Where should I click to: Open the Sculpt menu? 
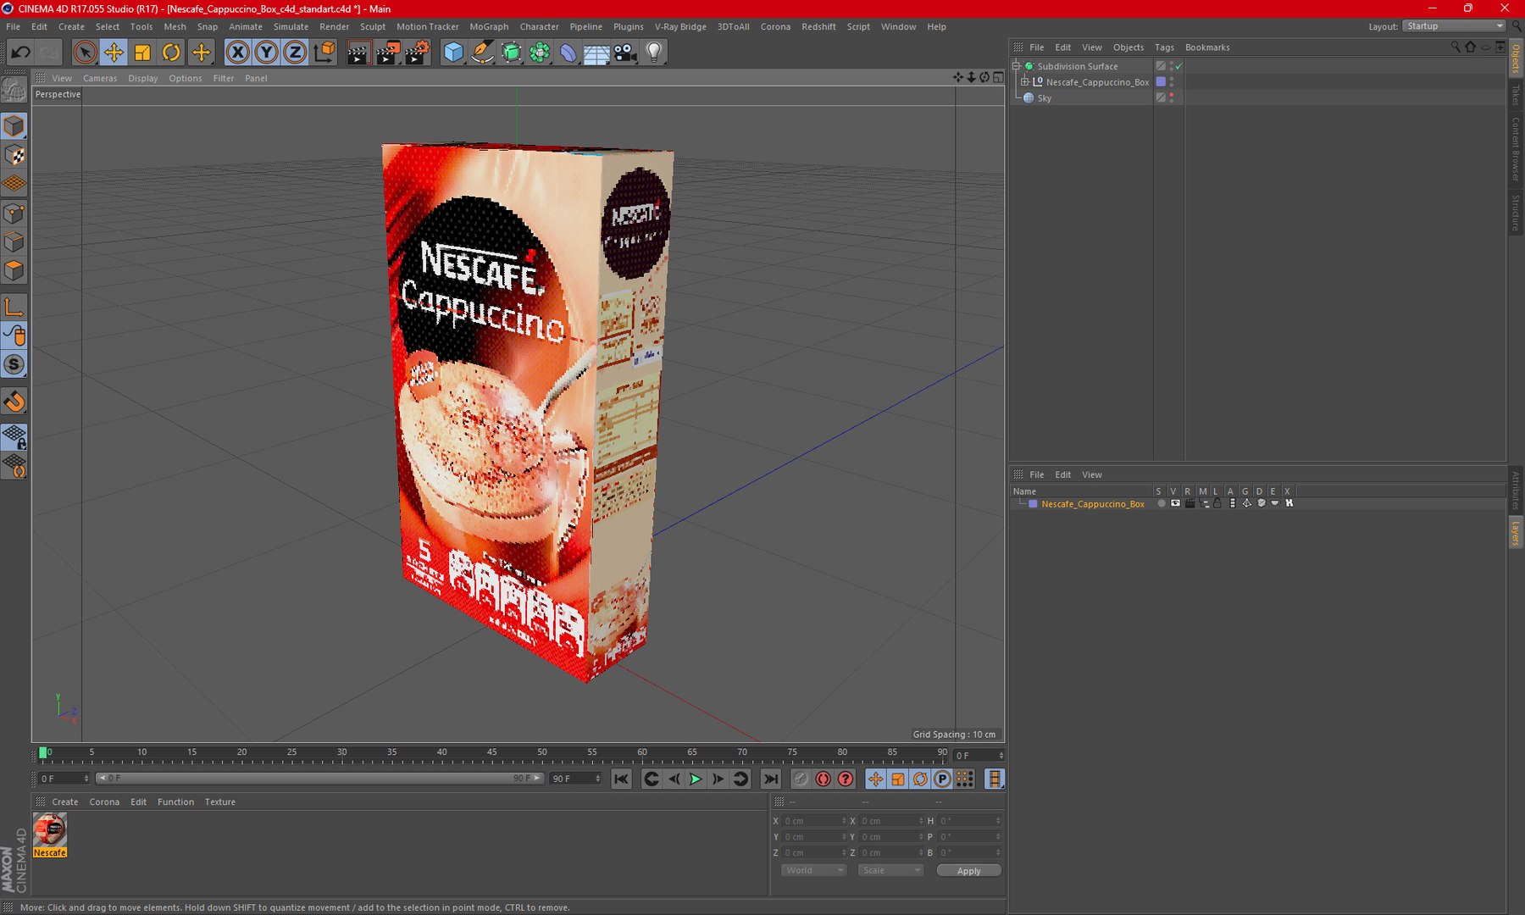[373, 26]
